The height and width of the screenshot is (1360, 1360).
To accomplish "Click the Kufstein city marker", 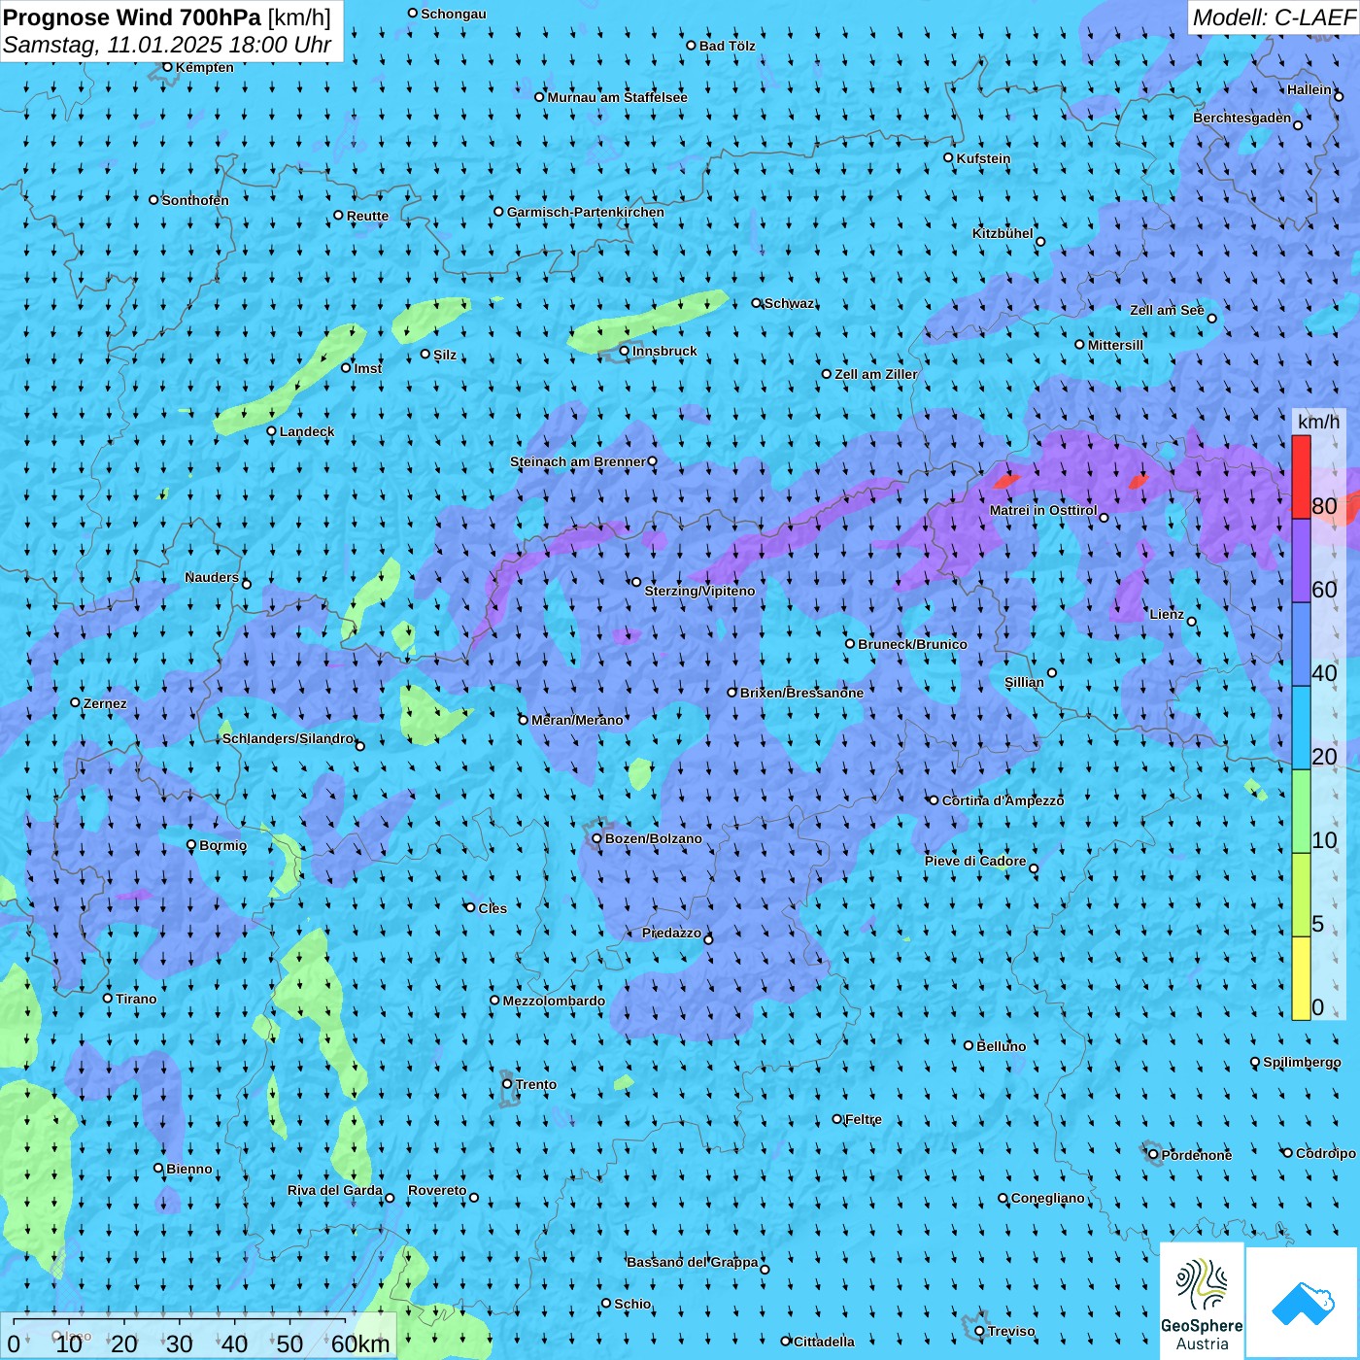I will click(949, 157).
